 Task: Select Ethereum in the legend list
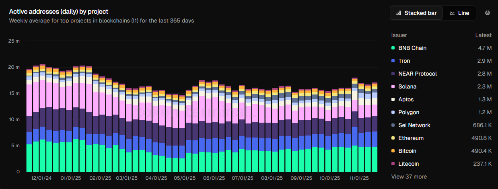(441, 138)
